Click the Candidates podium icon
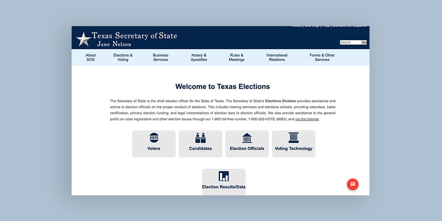The height and width of the screenshot is (221, 442). click(x=200, y=138)
